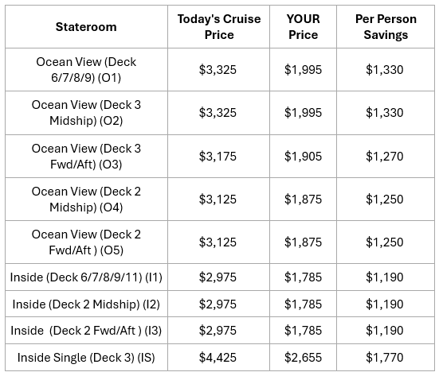Click the YOUR Price column header
Screen dimensions: 439x376
[x=303, y=27]
